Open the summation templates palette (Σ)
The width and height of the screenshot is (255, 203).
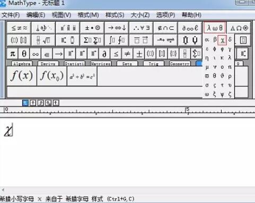click(x=92, y=40)
